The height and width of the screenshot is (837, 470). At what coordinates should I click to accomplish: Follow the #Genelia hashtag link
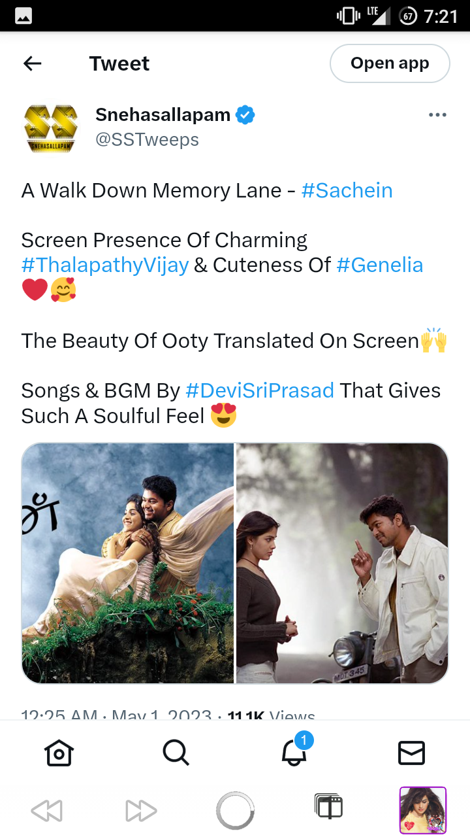coord(380,265)
